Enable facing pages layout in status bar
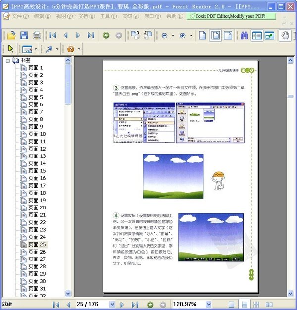Image resolution: width=297 pixels, height=310 pixels. [x=269, y=304]
